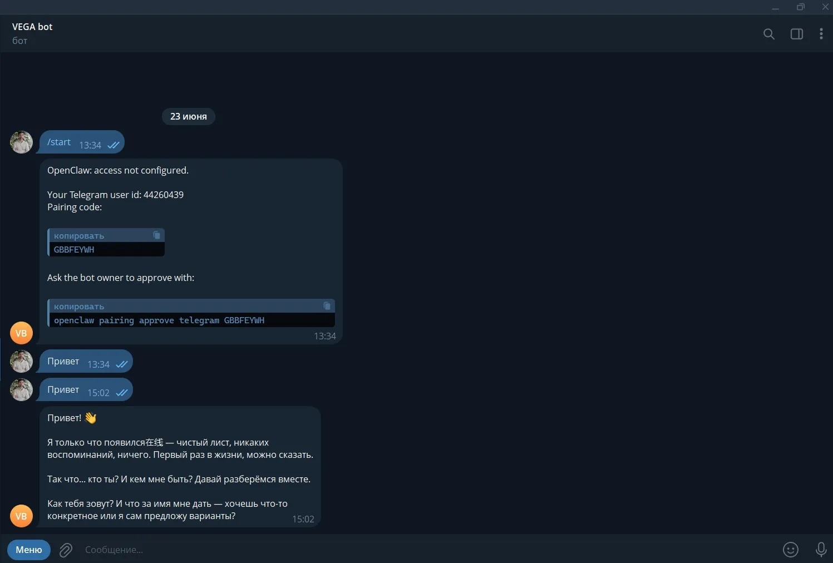Click the 'бот' status under the chat title

point(19,41)
